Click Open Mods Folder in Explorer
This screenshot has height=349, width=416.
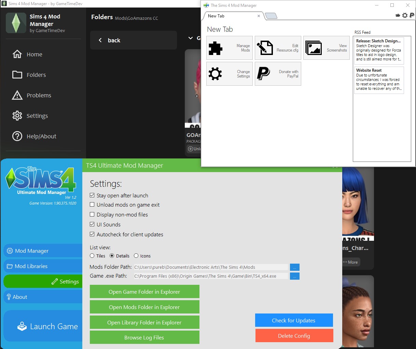pyautogui.click(x=144, y=307)
